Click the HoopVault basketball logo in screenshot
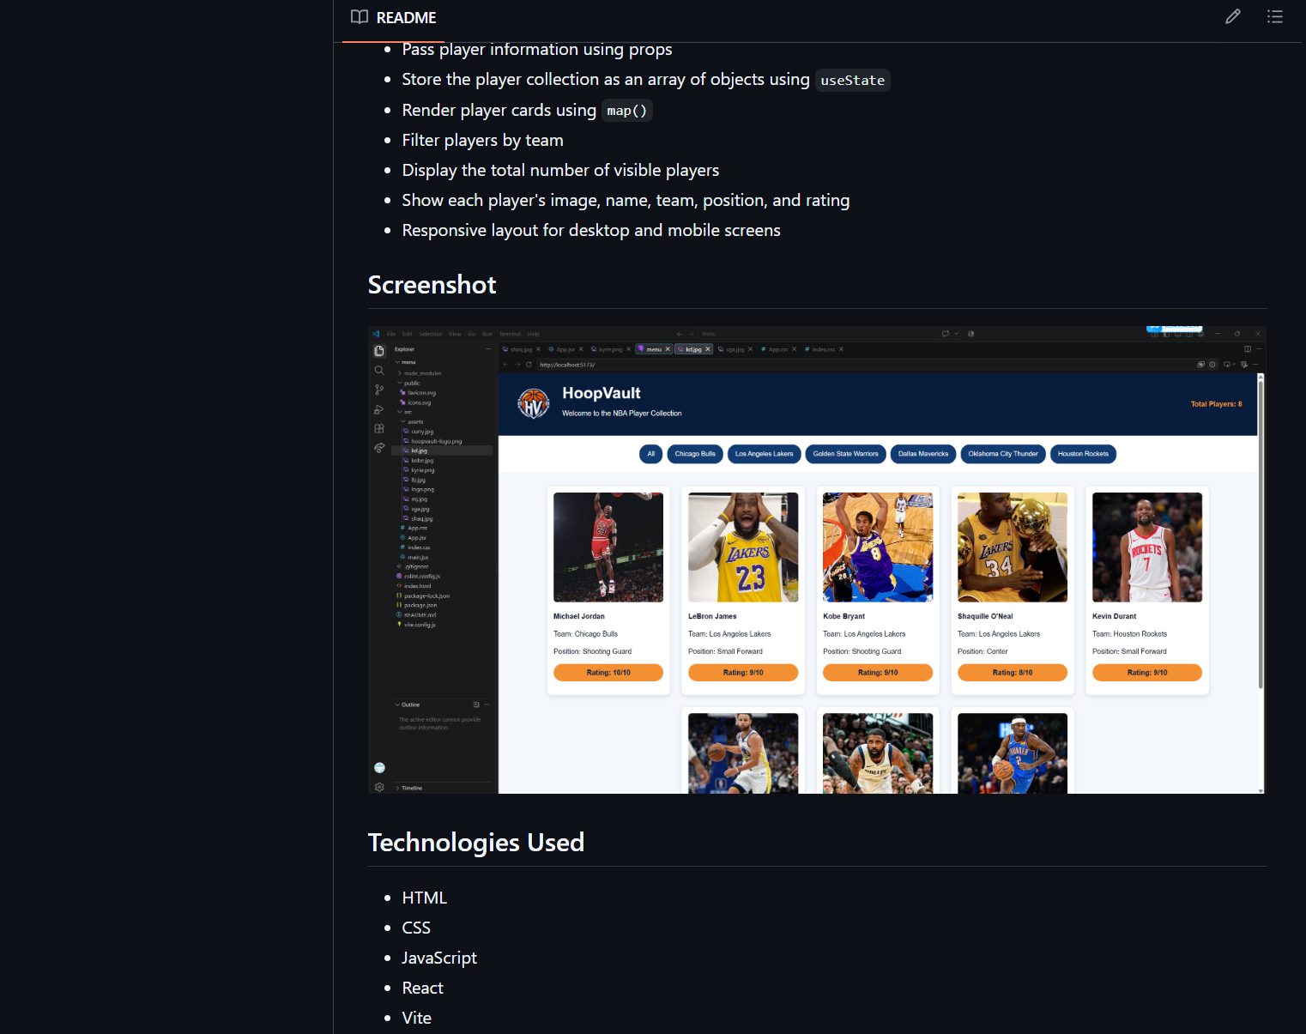1306x1034 pixels. pos(534,402)
